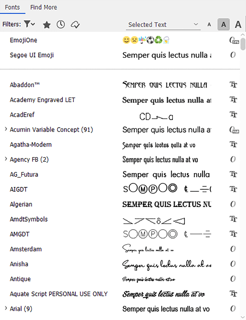
Task: Switch to the Find More tab
Action: (x=43, y=7)
